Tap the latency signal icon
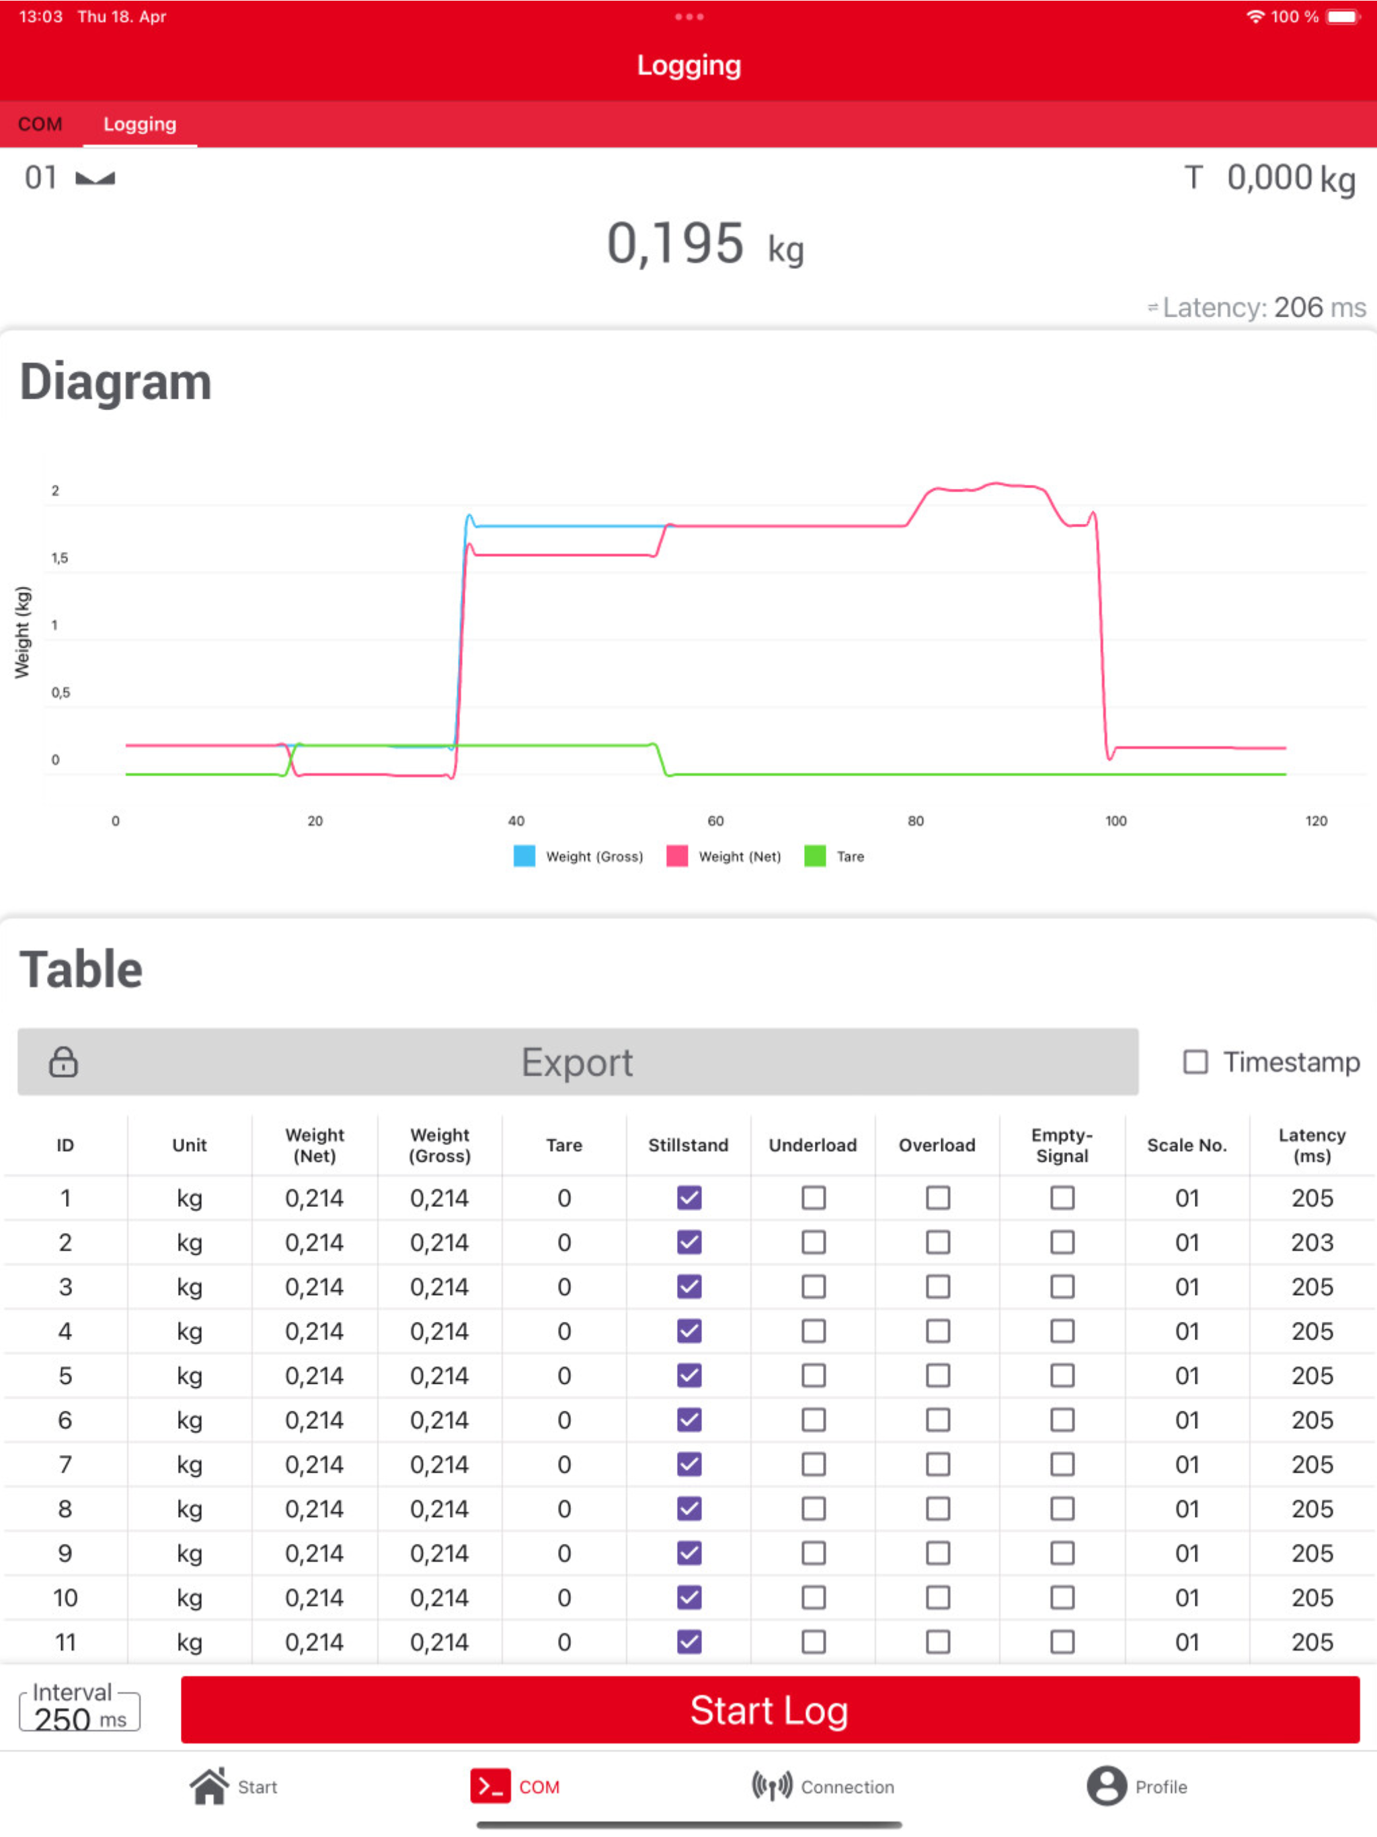 tap(1152, 308)
